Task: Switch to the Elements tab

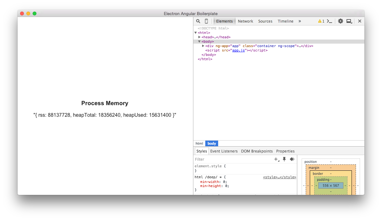Action: tap(224, 21)
